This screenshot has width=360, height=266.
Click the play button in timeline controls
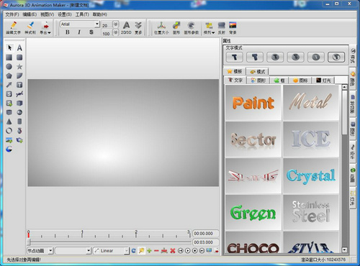point(188,251)
